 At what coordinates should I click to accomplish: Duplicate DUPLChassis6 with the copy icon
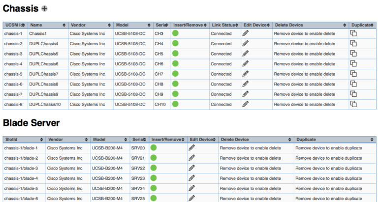point(353,63)
